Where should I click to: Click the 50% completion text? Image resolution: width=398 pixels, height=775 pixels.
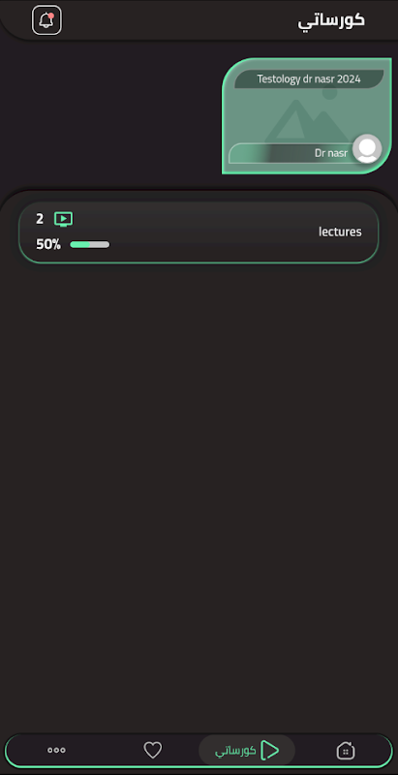48,244
